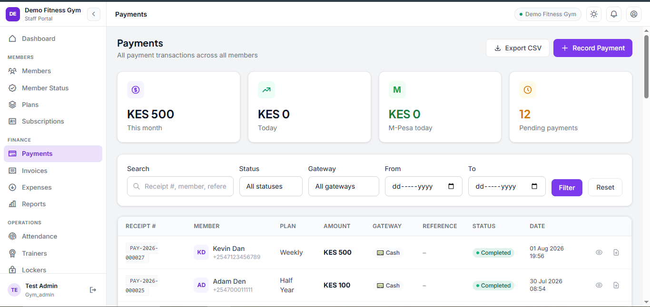Image resolution: width=650 pixels, height=307 pixels.
Task: Open the From date calendar picker
Action: pyautogui.click(x=451, y=186)
